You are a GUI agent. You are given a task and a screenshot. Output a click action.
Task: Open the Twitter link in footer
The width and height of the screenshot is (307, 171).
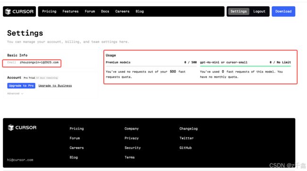[187, 138]
